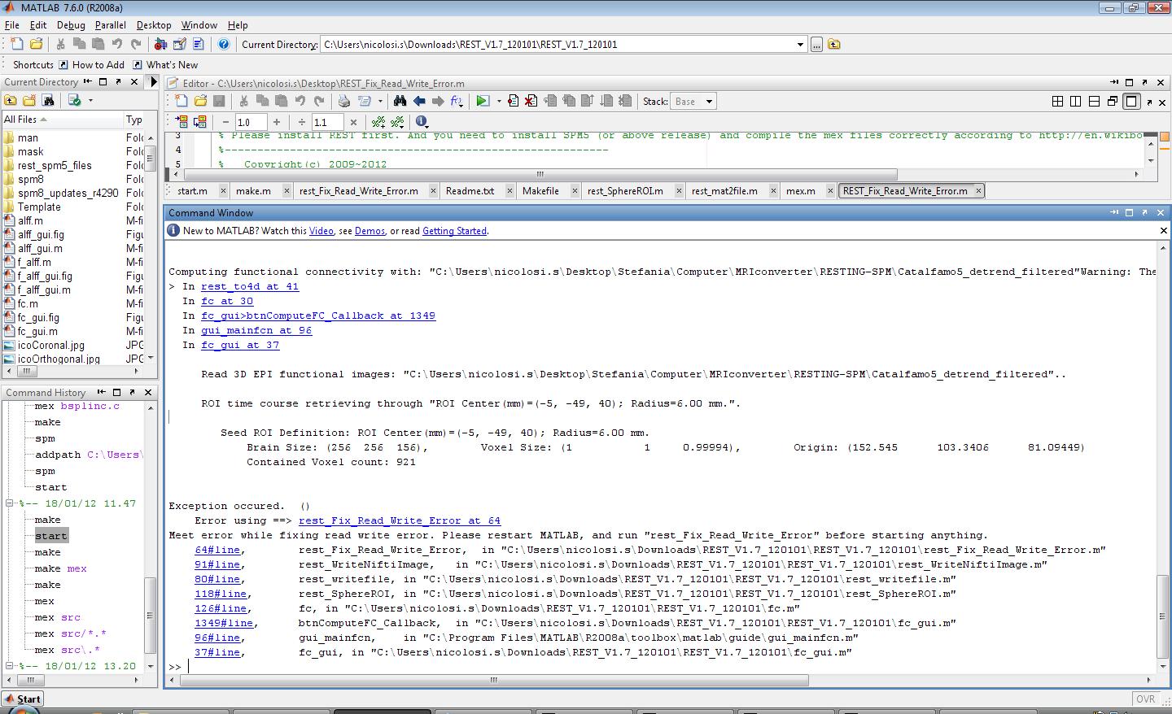Click the blue Help question mark icon

click(x=224, y=44)
